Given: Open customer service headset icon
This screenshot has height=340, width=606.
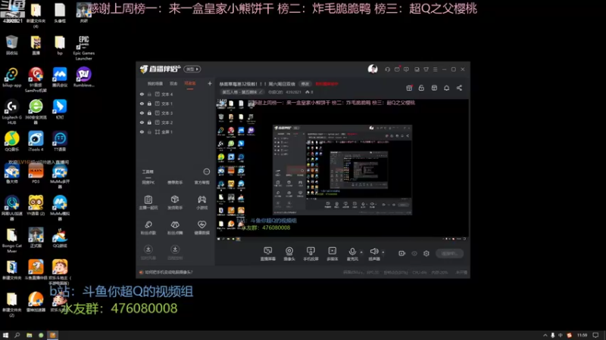Looking at the screenshot, I should coord(387,70).
